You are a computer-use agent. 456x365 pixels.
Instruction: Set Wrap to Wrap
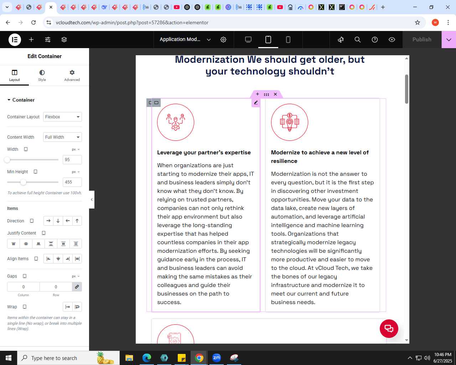click(x=77, y=307)
